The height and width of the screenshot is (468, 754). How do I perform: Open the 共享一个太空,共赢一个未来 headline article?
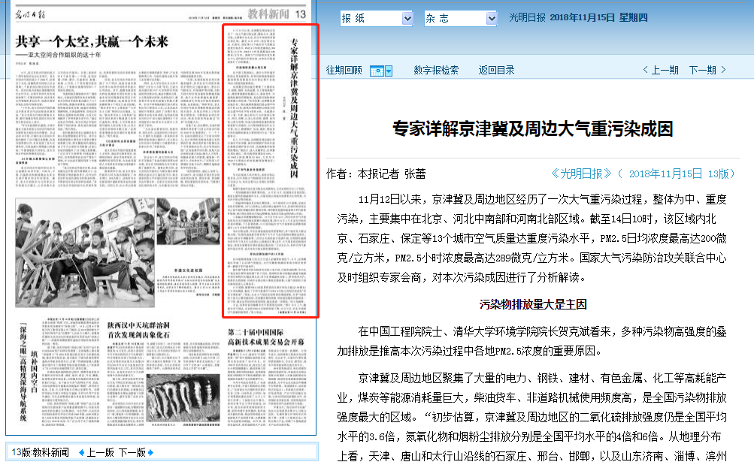click(92, 41)
